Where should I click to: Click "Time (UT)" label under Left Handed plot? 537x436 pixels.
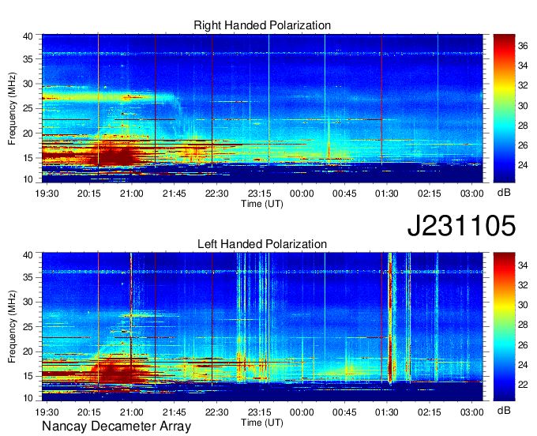(262, 423)
